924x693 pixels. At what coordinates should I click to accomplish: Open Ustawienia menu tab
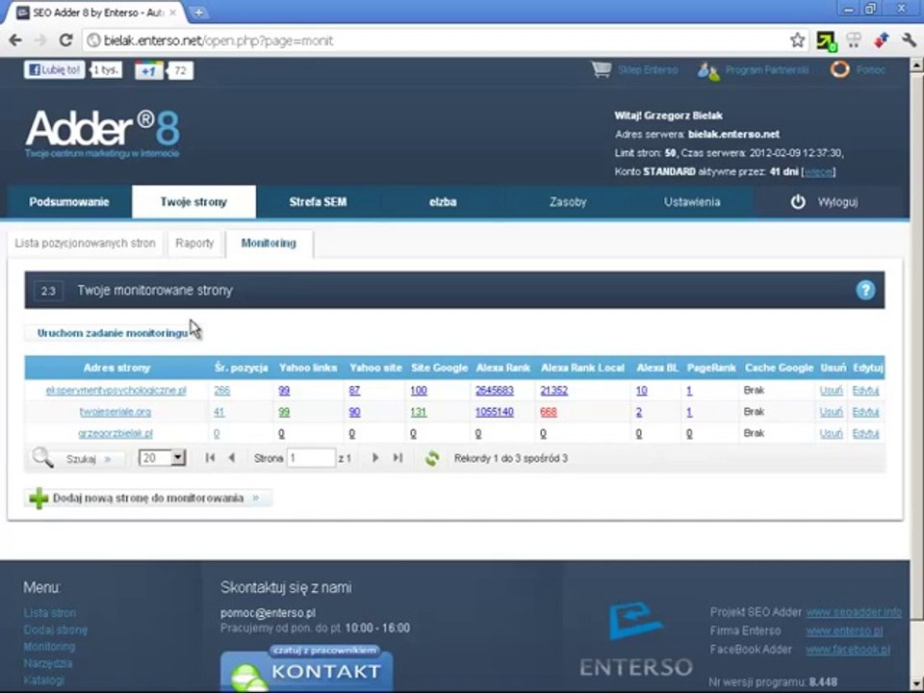click(x=692, y=202)
